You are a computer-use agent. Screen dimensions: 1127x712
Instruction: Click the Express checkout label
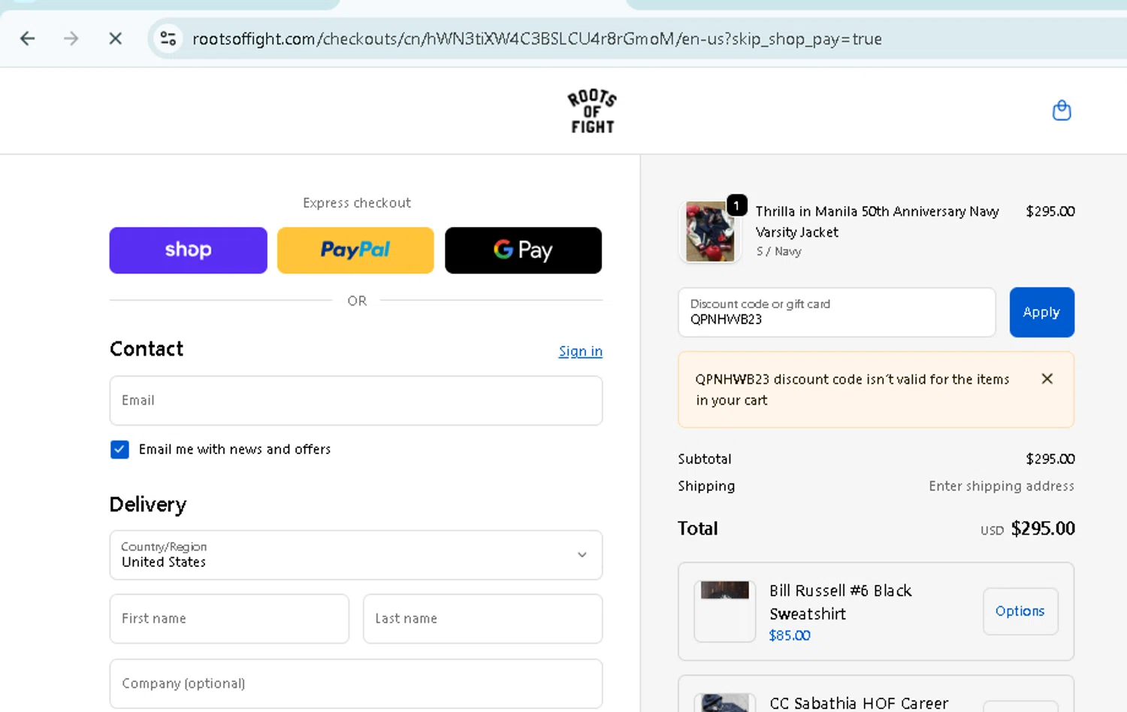tap(357, 203)
